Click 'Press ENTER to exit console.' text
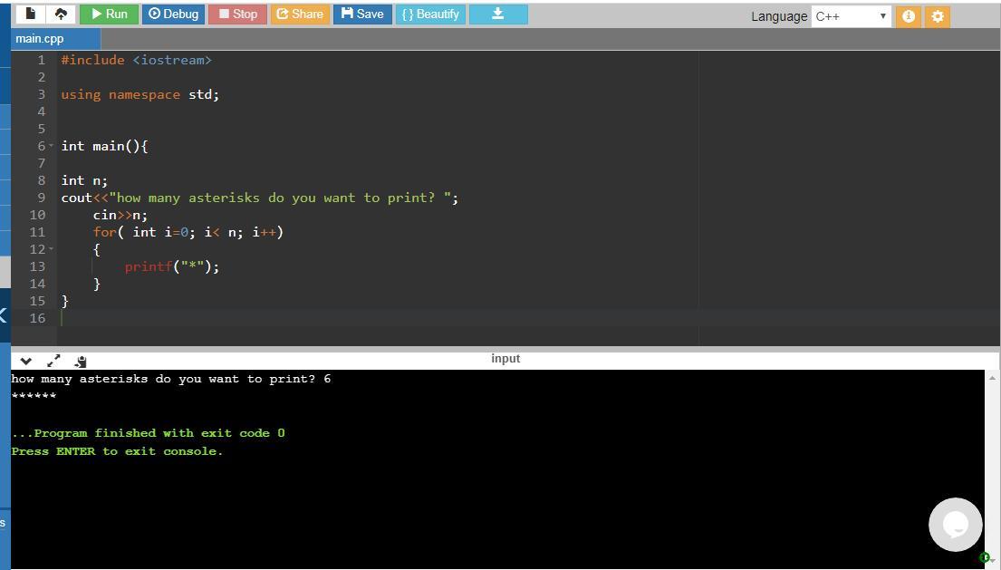Image resolution: width=1001 pixels, height=570 pixels. pyautogui.click(x=118, y=451)
